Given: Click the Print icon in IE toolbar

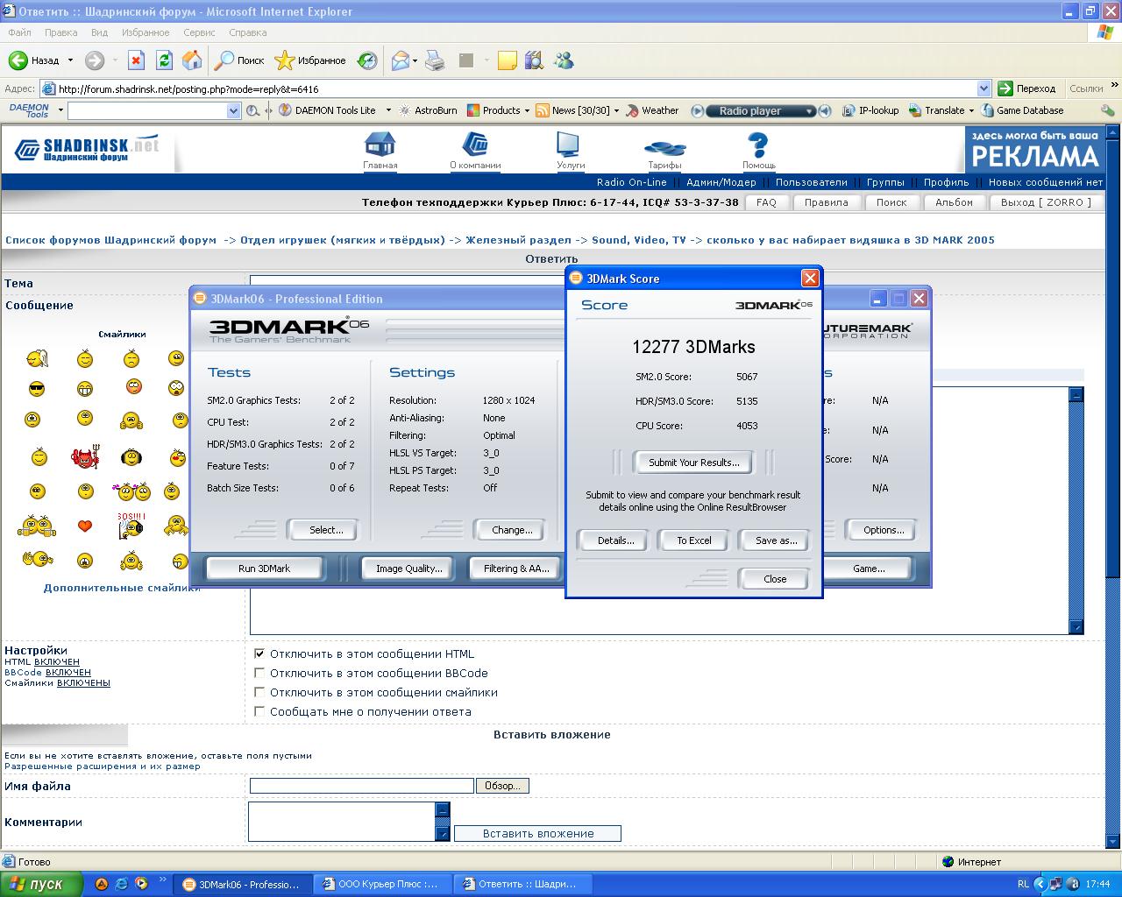Looking at the screenshot, I should [435, 60].
